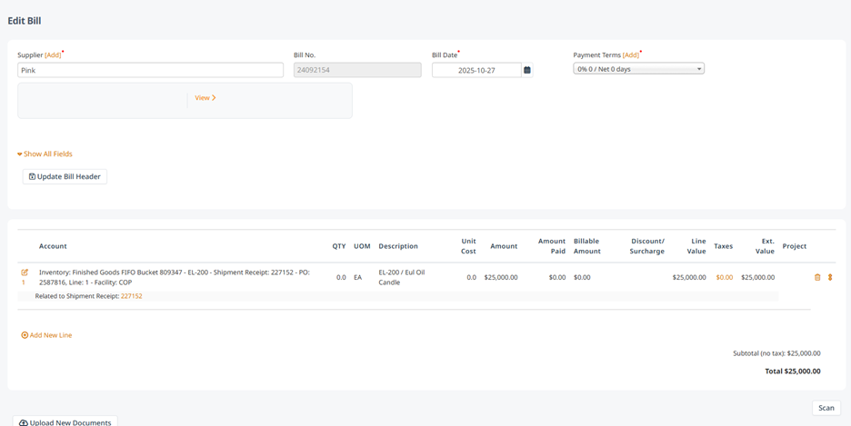Click the Supplier input field containing Pink

(150, 70)
